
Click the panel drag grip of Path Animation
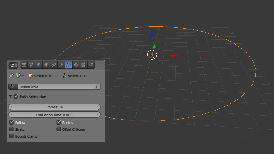click(98, 96)
